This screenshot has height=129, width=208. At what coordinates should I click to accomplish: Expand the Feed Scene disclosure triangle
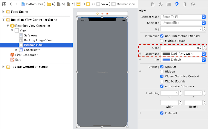[4, 12]
